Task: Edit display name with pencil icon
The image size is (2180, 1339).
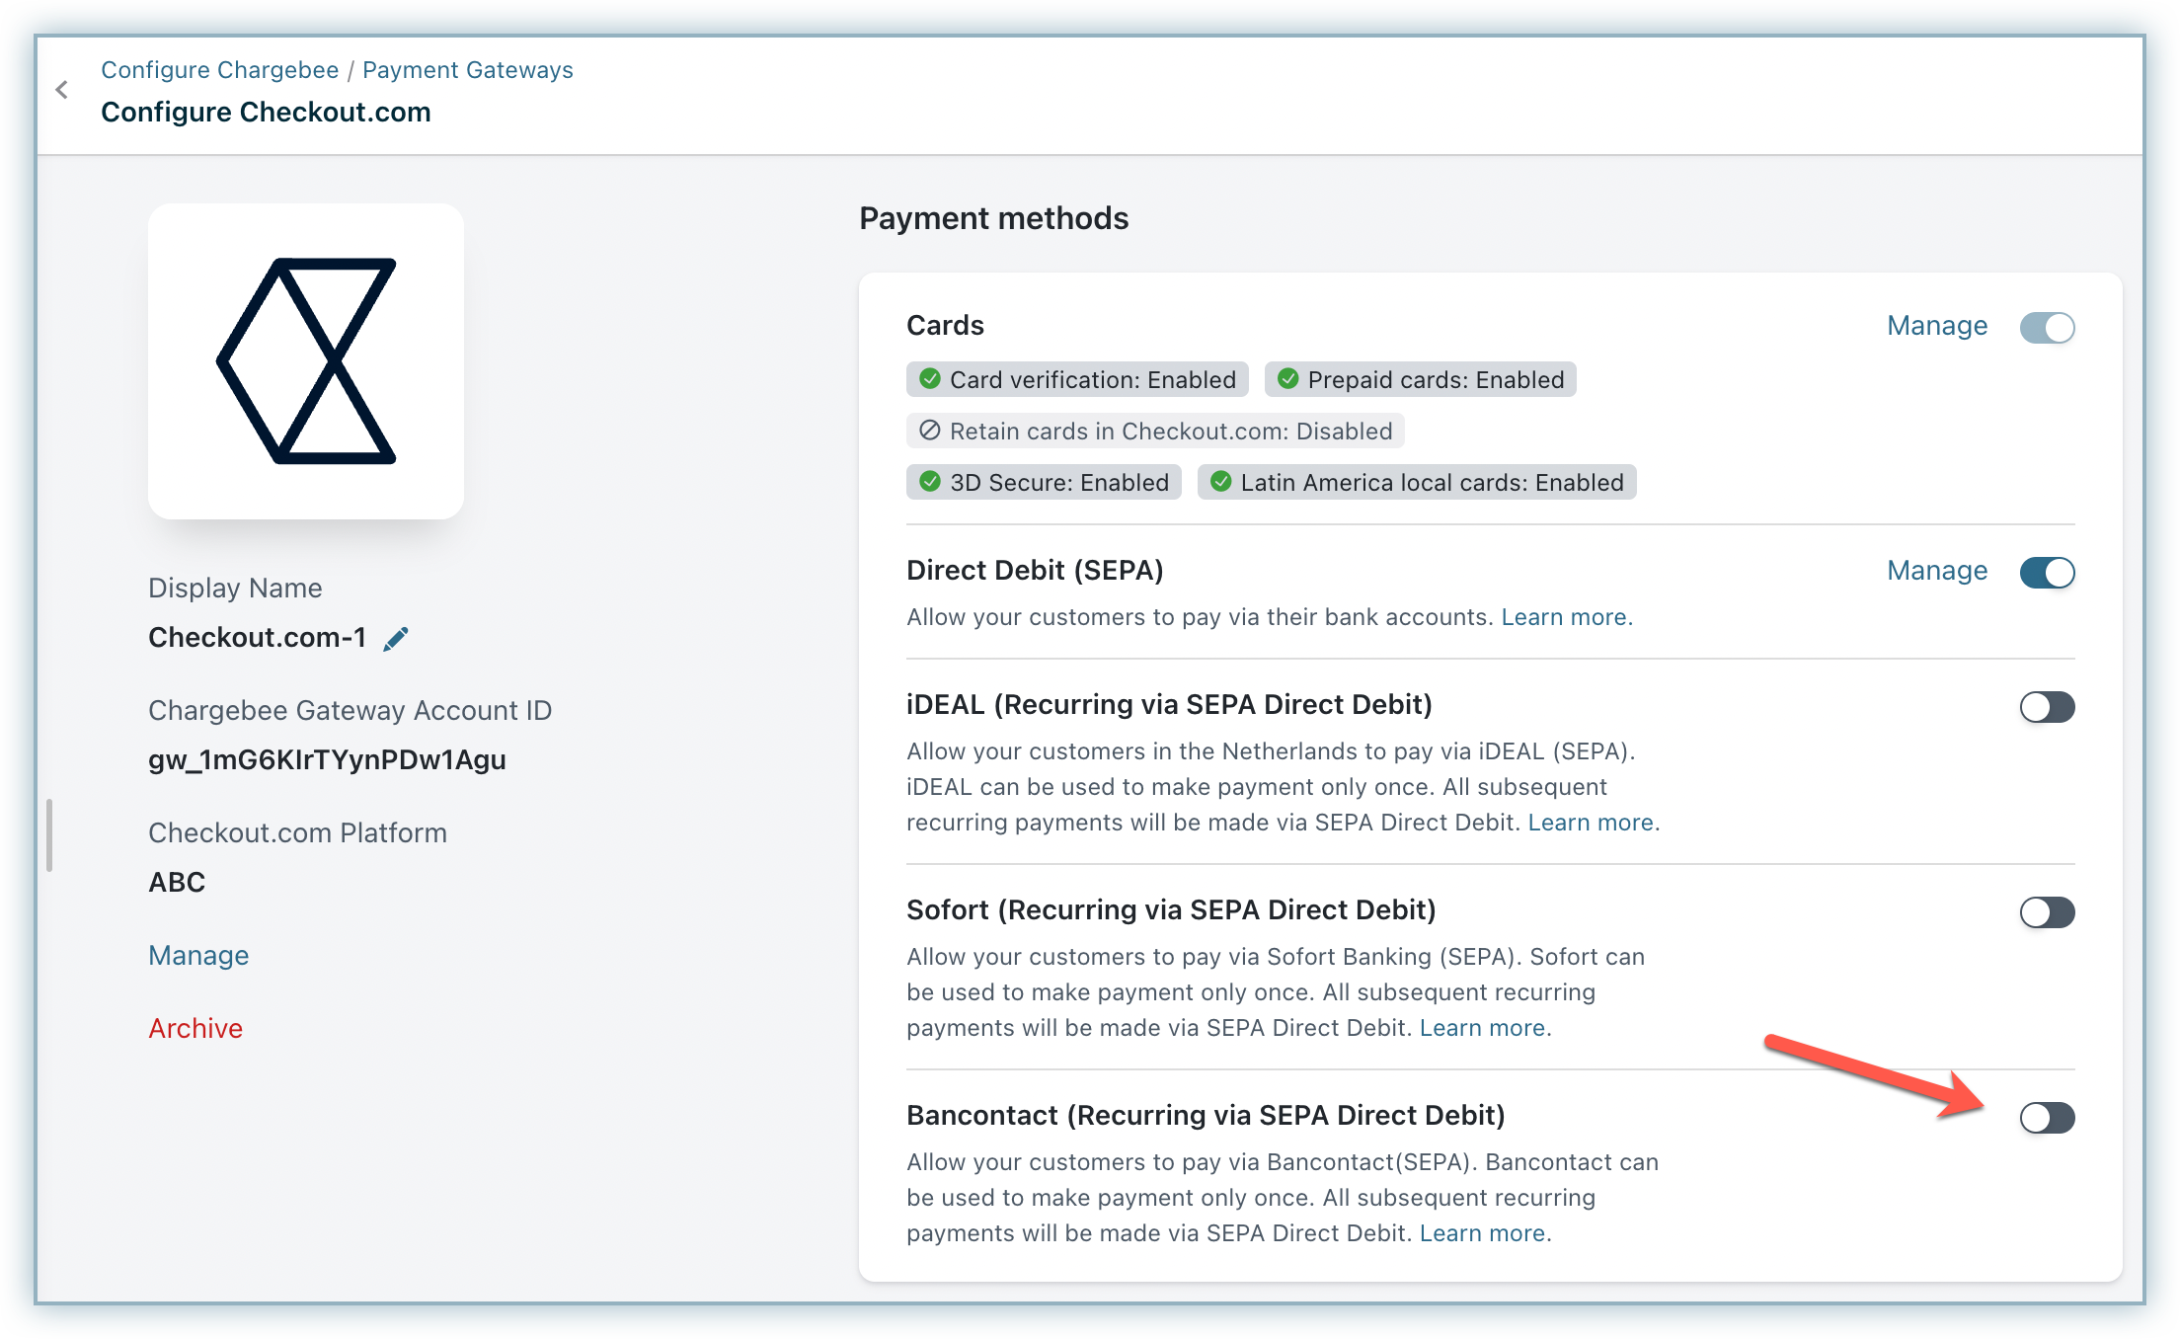Action: point(396,639)
